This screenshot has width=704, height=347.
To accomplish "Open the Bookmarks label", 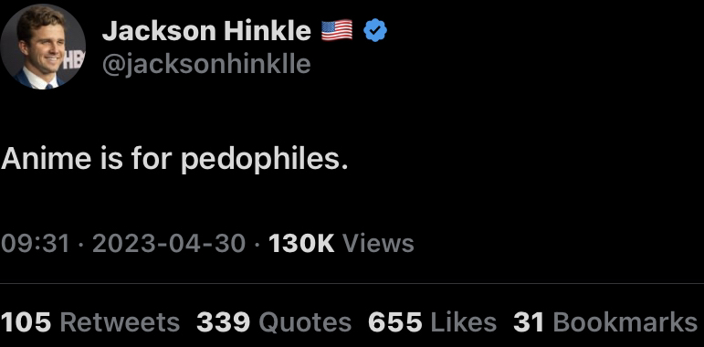I will [x=625, y=321].
